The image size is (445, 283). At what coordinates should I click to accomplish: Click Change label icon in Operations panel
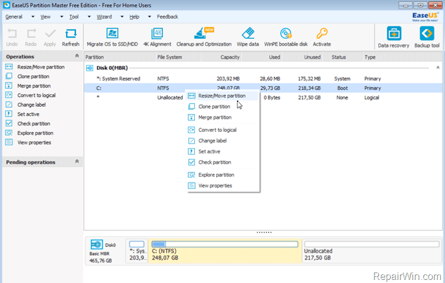[9, 105]
